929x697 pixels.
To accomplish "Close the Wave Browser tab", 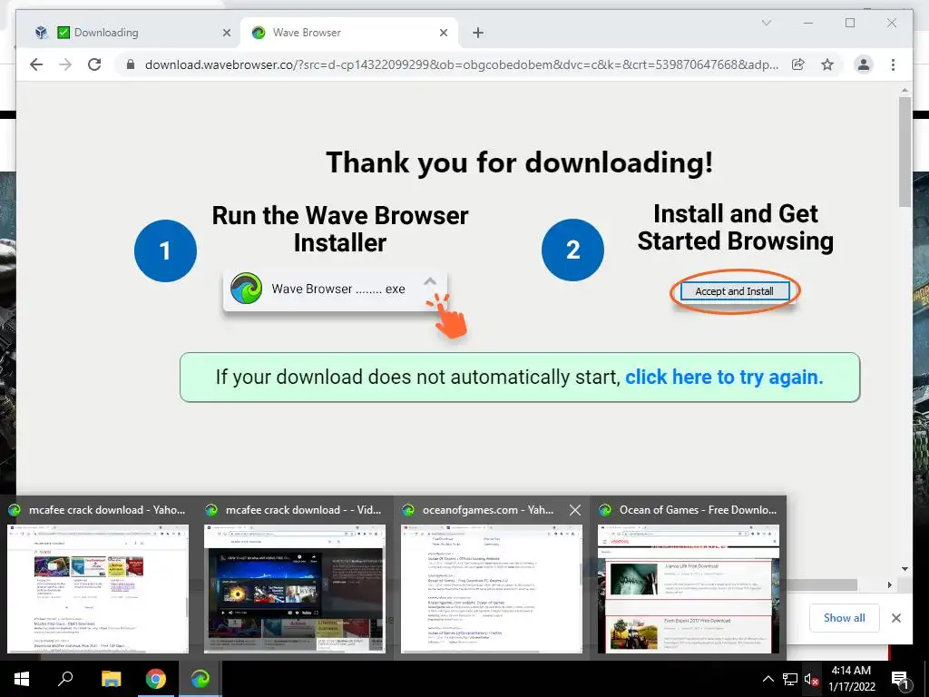I will point(443,34).
